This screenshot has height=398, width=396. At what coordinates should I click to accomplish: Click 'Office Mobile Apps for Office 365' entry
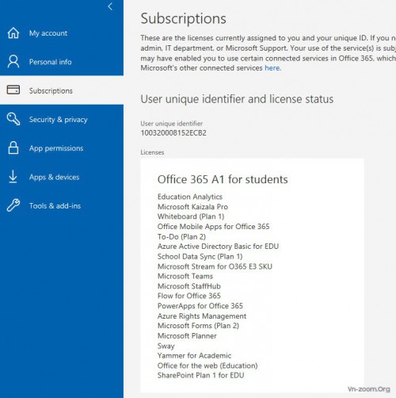coord(213,227)
